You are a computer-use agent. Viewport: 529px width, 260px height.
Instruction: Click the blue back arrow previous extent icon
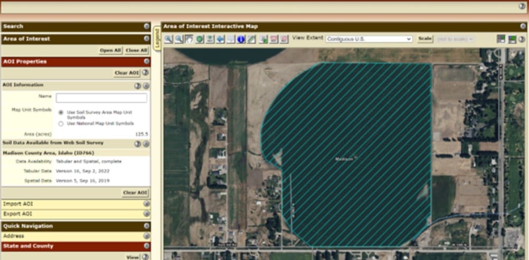[x=220, y=39]
